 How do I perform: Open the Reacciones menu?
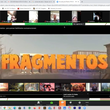(x=70, y=103)
